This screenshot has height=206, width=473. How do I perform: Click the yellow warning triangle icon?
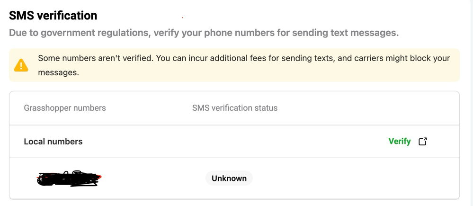pyautogui.click(x=21, y=65)
